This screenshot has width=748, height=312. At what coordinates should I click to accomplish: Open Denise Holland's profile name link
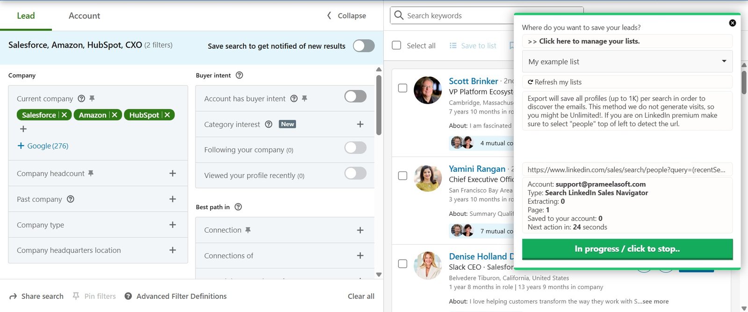[481, 256]
